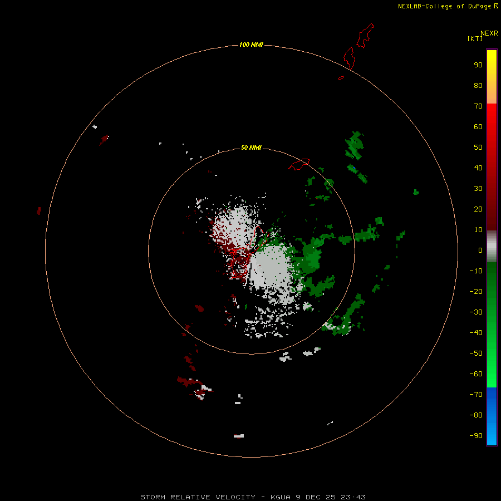Click the -90 value on velocity scale
Screen dimensions: 501x501
click(476, 436)
